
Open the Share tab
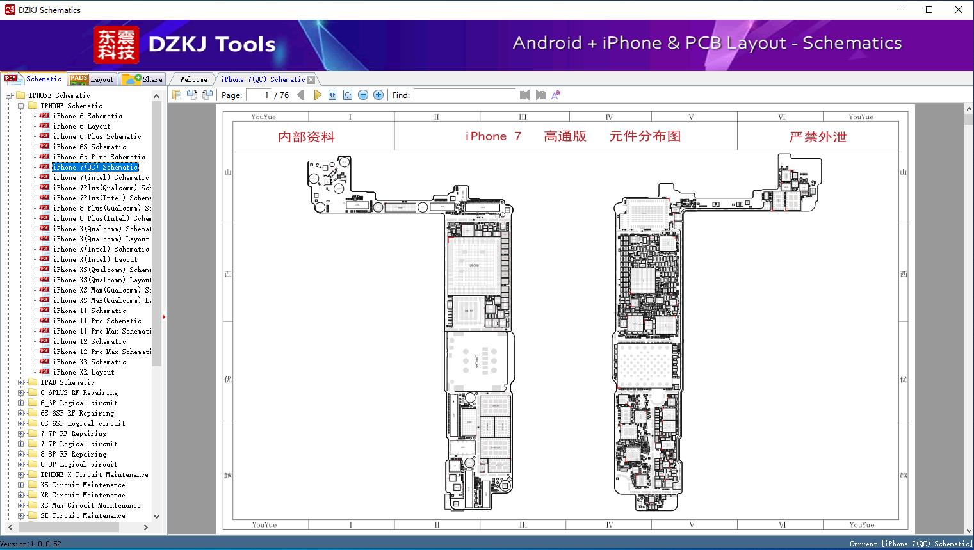point(142,79)
